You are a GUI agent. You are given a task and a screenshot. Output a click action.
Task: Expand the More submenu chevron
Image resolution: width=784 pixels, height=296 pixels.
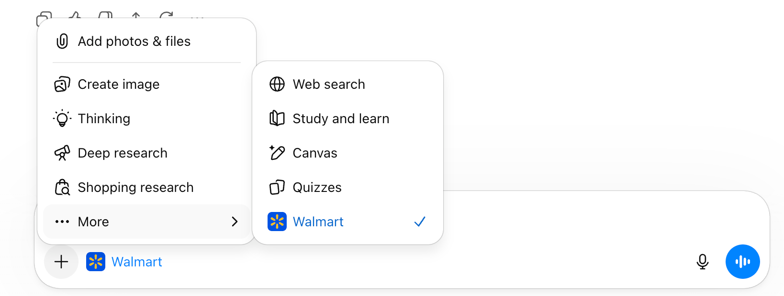(235, 222)
